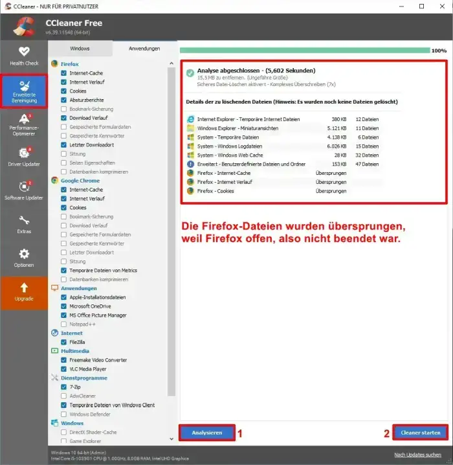
Task: Collapse the Multimedia category heading
Action: tap(75, 351)
